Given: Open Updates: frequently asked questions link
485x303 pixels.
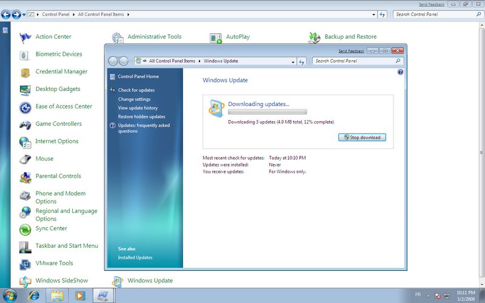Looking at the screenshot, I should click(x=144, y=128).
